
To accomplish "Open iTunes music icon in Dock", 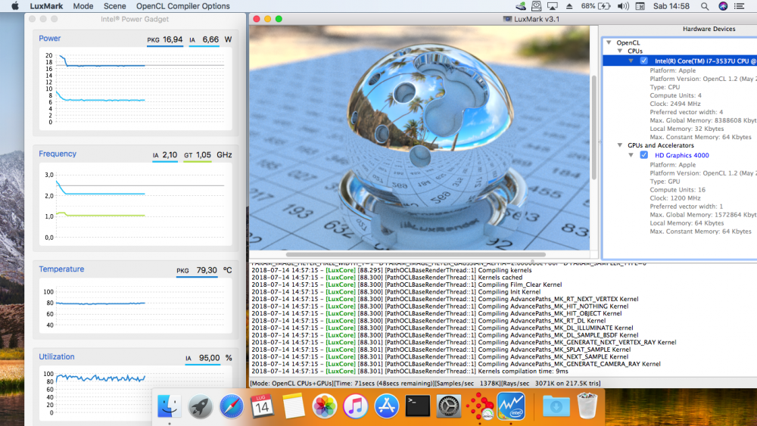I will [355, 406].
